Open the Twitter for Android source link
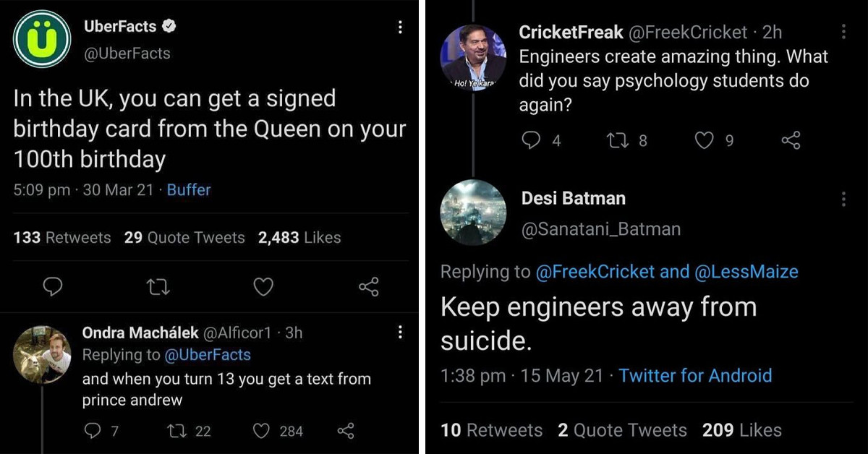Screen dimensions: 868x454 pyautogui.click(x=694, y=376)
